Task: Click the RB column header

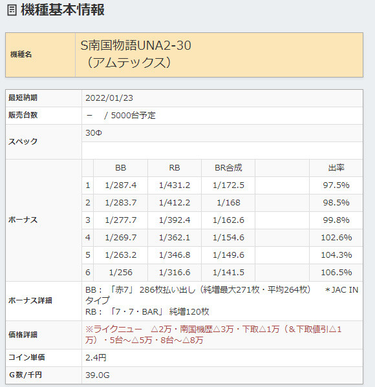Action: click(175, 168)
